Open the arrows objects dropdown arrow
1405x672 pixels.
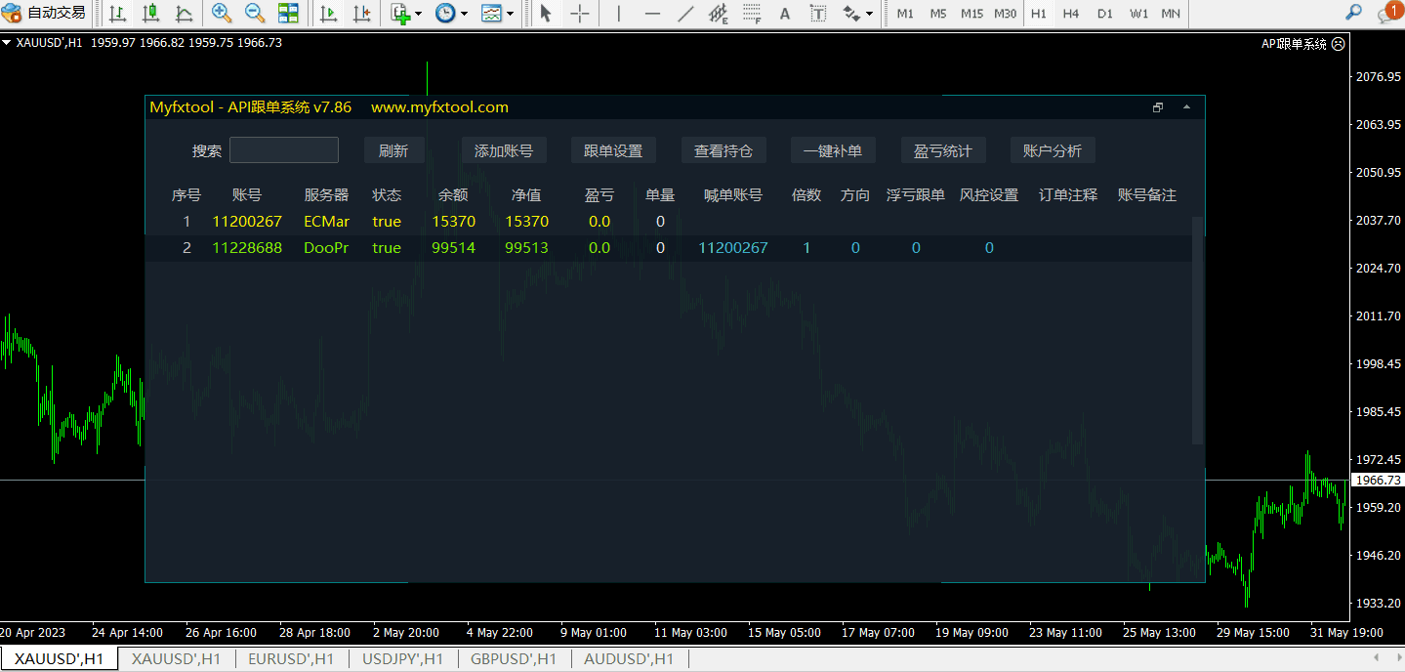tap(870, 14)
